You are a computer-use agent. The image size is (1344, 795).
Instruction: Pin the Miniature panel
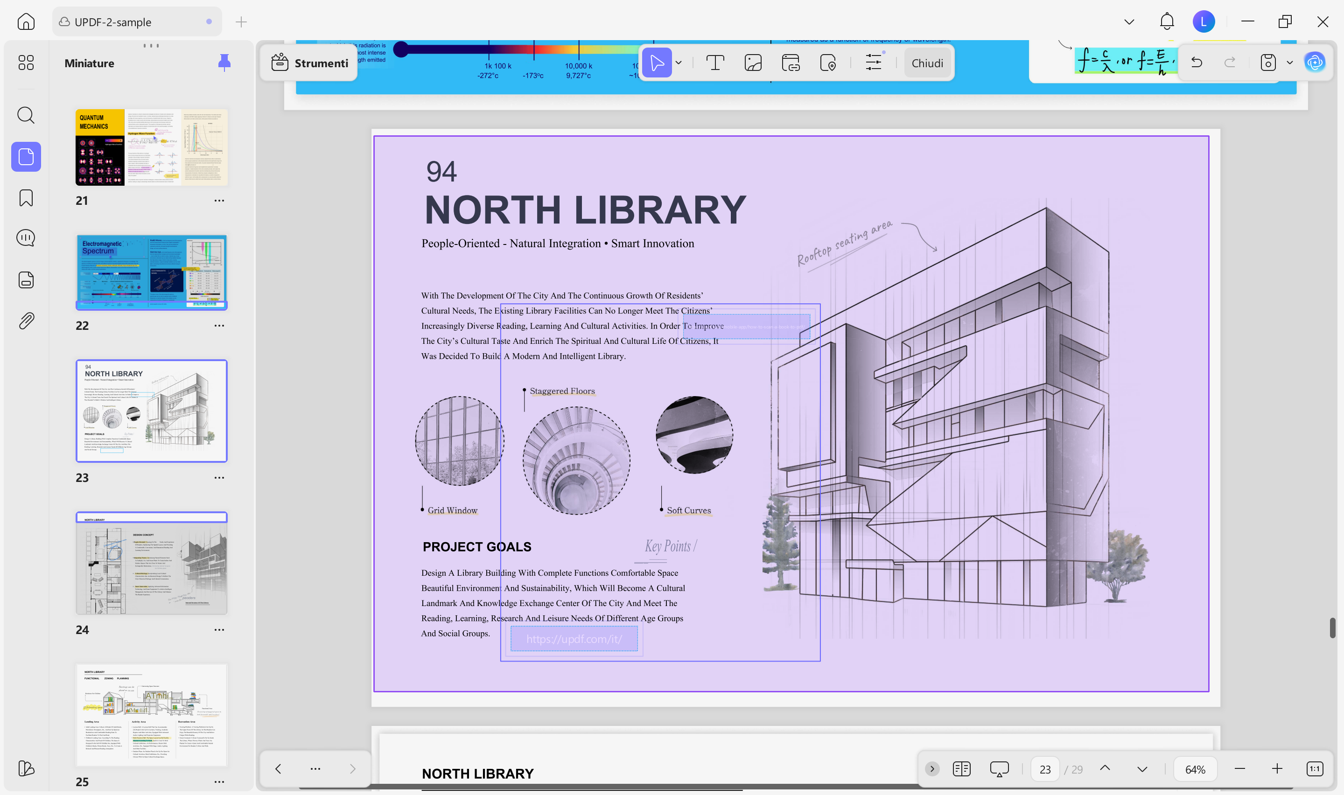pyautogui.click(x=224, y=63)
